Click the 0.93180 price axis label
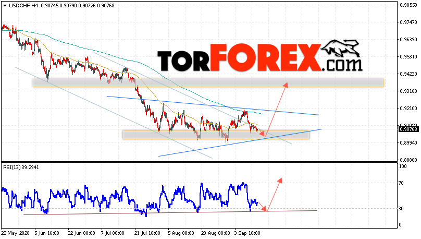The height and width of the screenshot is (239, 421). click(408, 91)
